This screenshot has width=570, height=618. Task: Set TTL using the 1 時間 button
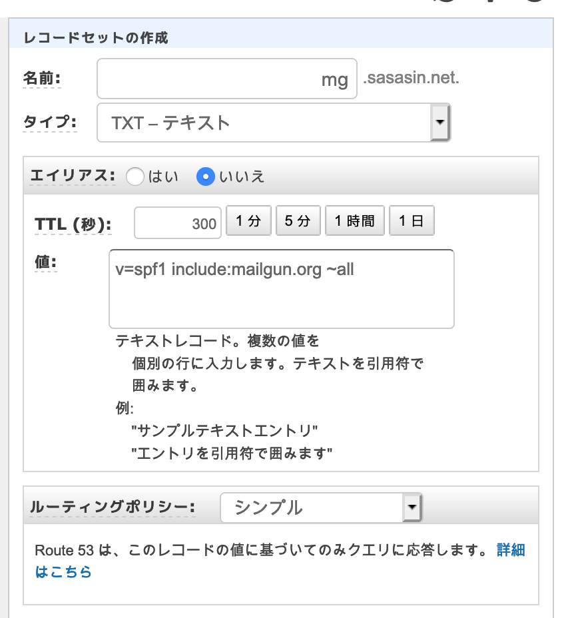coord(354,222)
